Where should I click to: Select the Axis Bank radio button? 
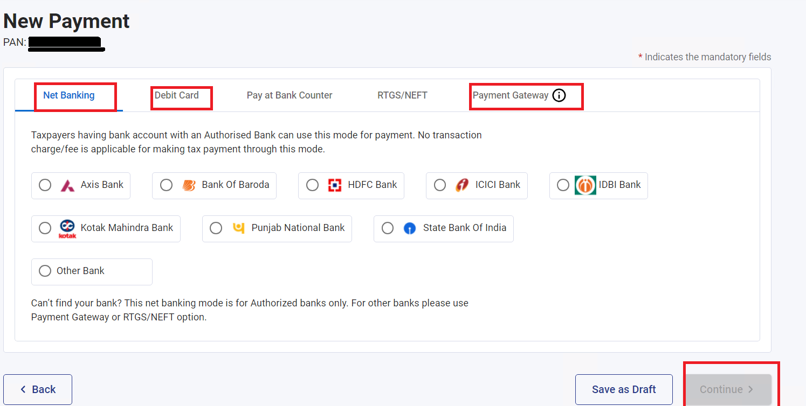[x=45, y=185]
